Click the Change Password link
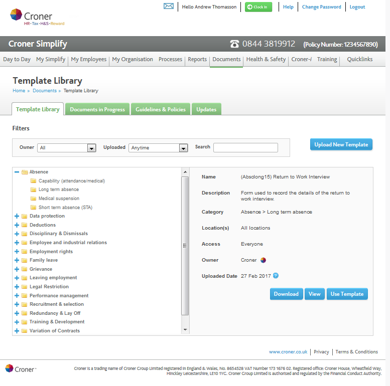The image size is (390, 386). coord(321,7)
